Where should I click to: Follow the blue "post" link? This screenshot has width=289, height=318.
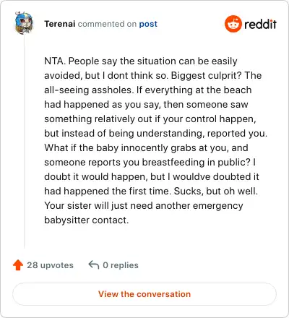148,24
